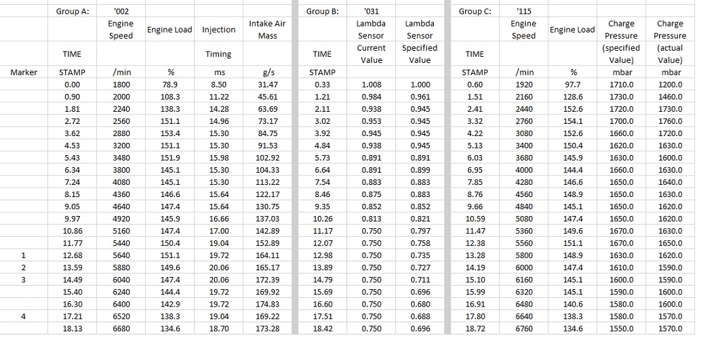Click the intake air mass value 31.47
This screenshot has height=346, width=703.
268,84
